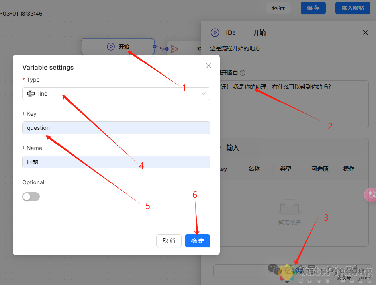The image size is (376, 285).
Task: Click the paper plane icon on the dialogue node
Action: tap(174, 49)
